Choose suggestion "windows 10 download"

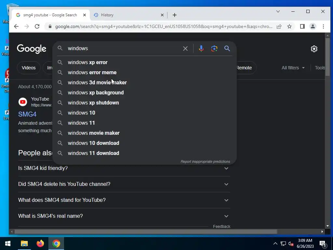pyautogui.click(x=144, y=143)
